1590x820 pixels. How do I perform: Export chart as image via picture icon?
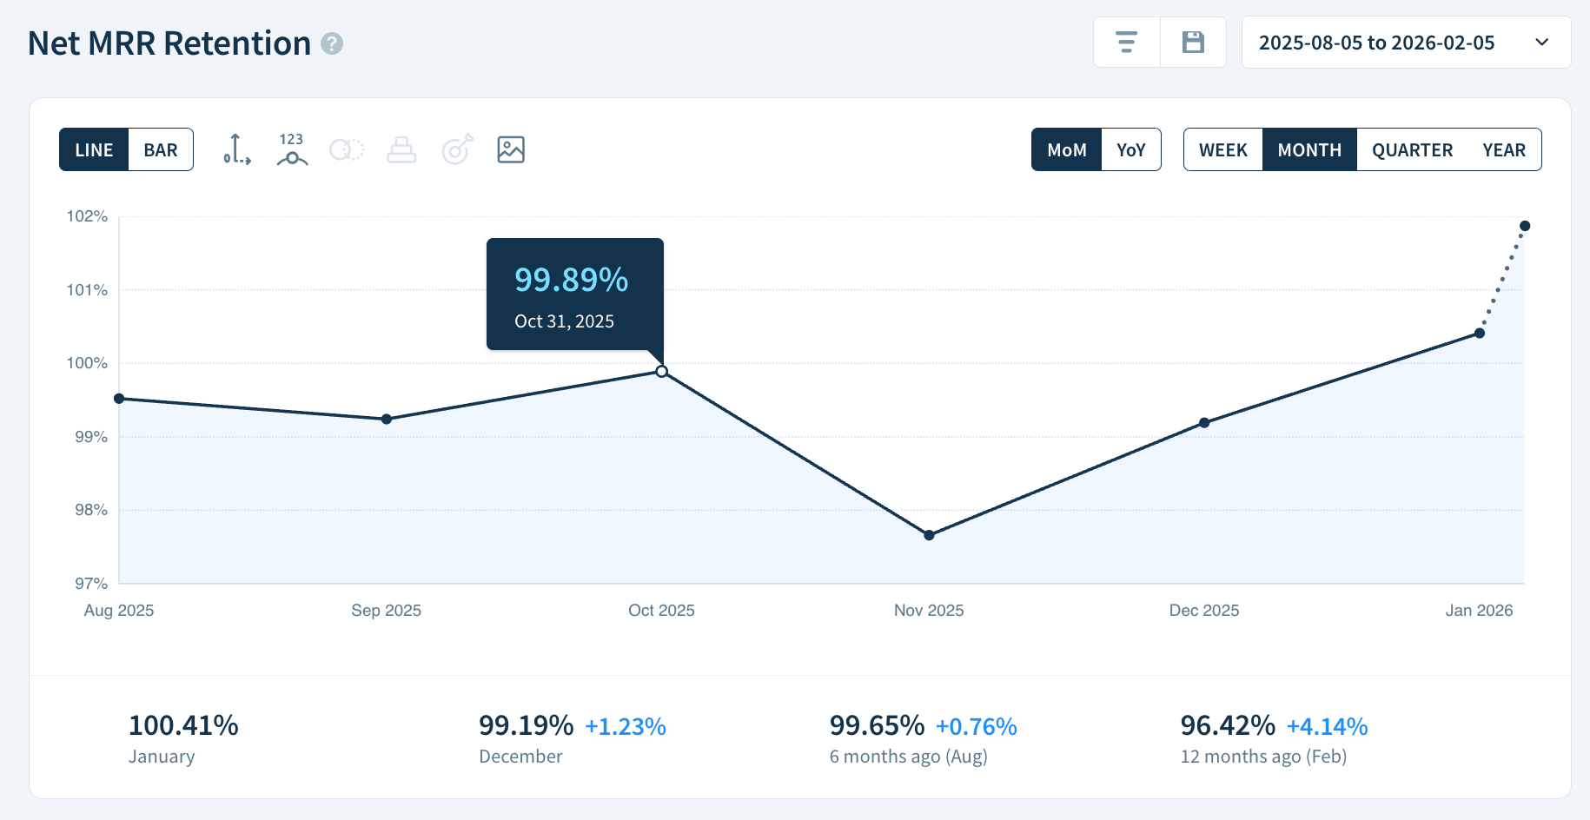(x=511, y=149)
